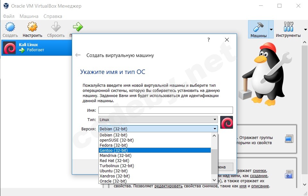Click the snapshots camera icon in welcome panel
The image size is (308, 196).
289,174
